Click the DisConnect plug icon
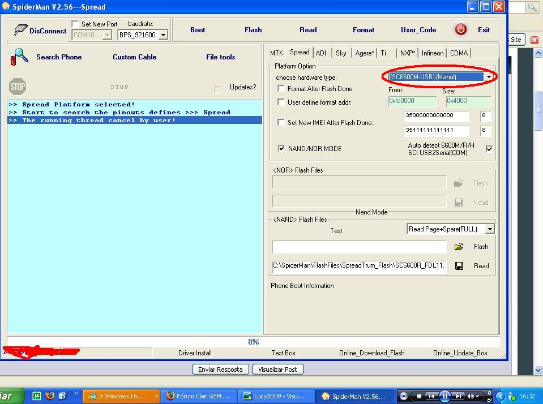 tap(20, 30)
